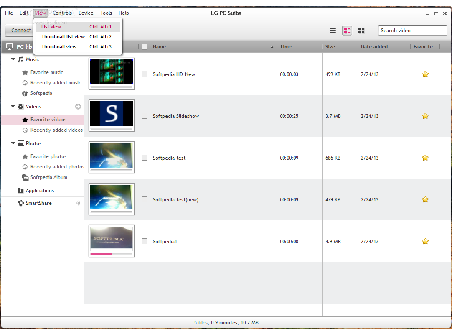This screenshot has width=452, height=329.
Task: Click the Applications download icon
Action: click(x=20, y=191)
